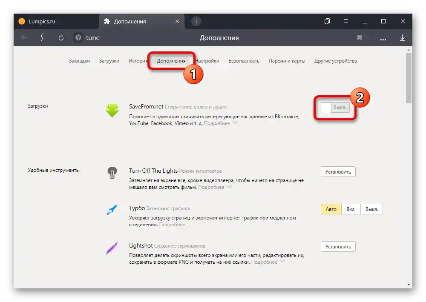Screen dimensions: 426x302
Task: Go back with the back arrow
Action: pos(24,38)
